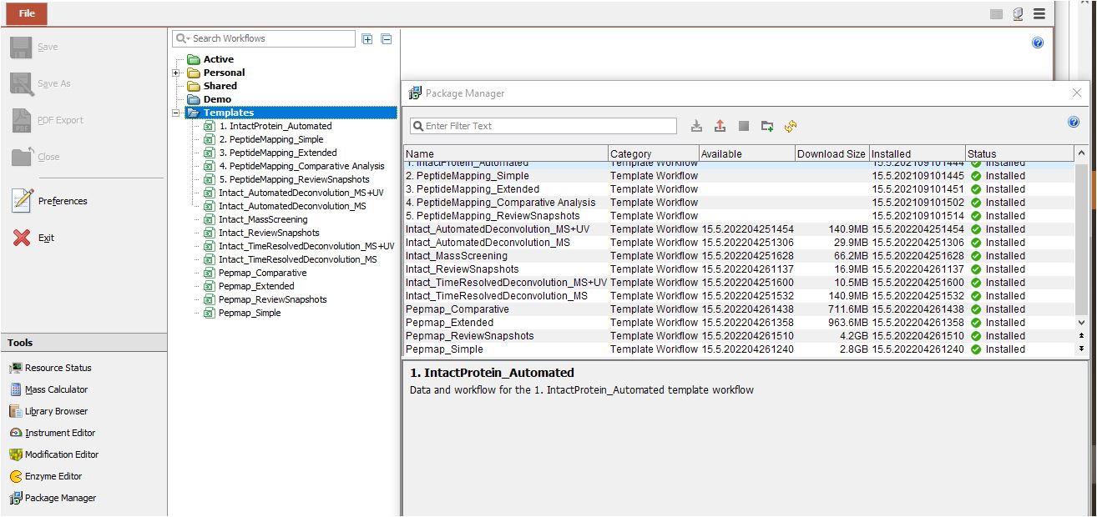
Task: Sort by the Download Size column
Action: point(832,153)
